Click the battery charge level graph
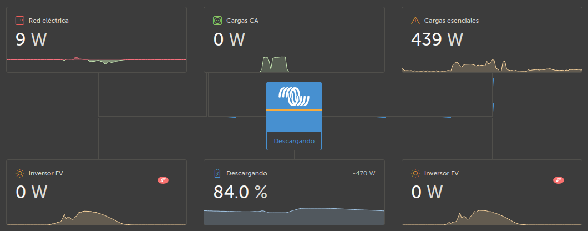 point(294,217)
